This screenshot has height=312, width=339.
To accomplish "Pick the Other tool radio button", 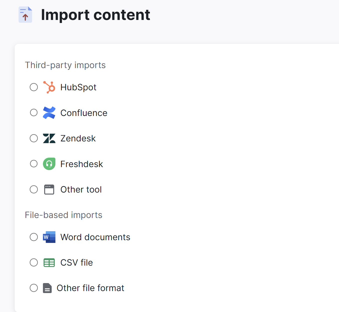I will [x=34, y=190].
